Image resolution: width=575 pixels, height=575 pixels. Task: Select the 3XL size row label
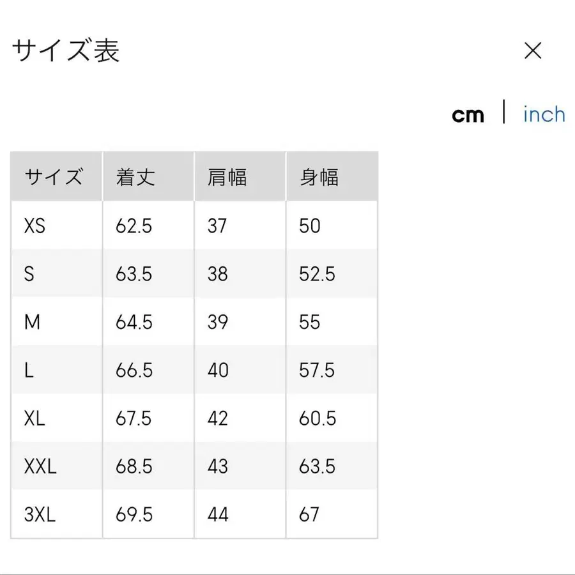(x=40, y=514)
